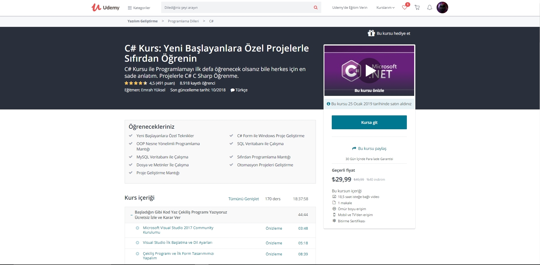Image resolution: width=540 pixels, height=265 pixels.
Task: Click SQL Veritabanı ile Çalışma item
Action: 260,144
